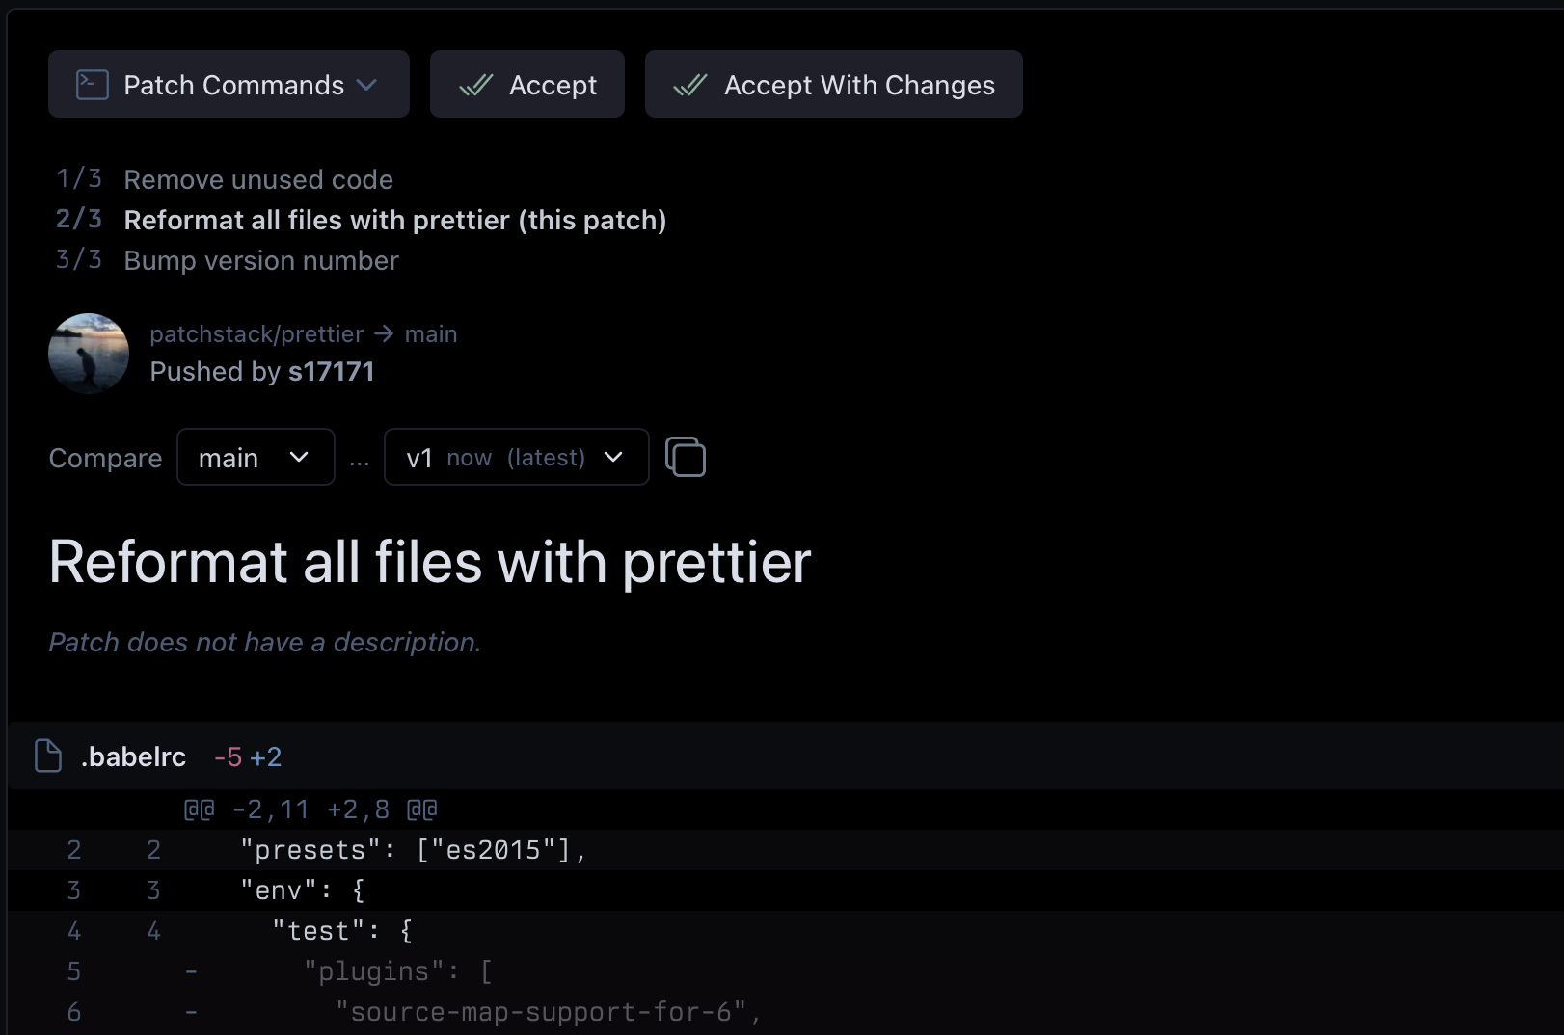The image size is (1564, 1035).
Task: Open patch 3/3 Bump version number
Action: coord(261,260)
